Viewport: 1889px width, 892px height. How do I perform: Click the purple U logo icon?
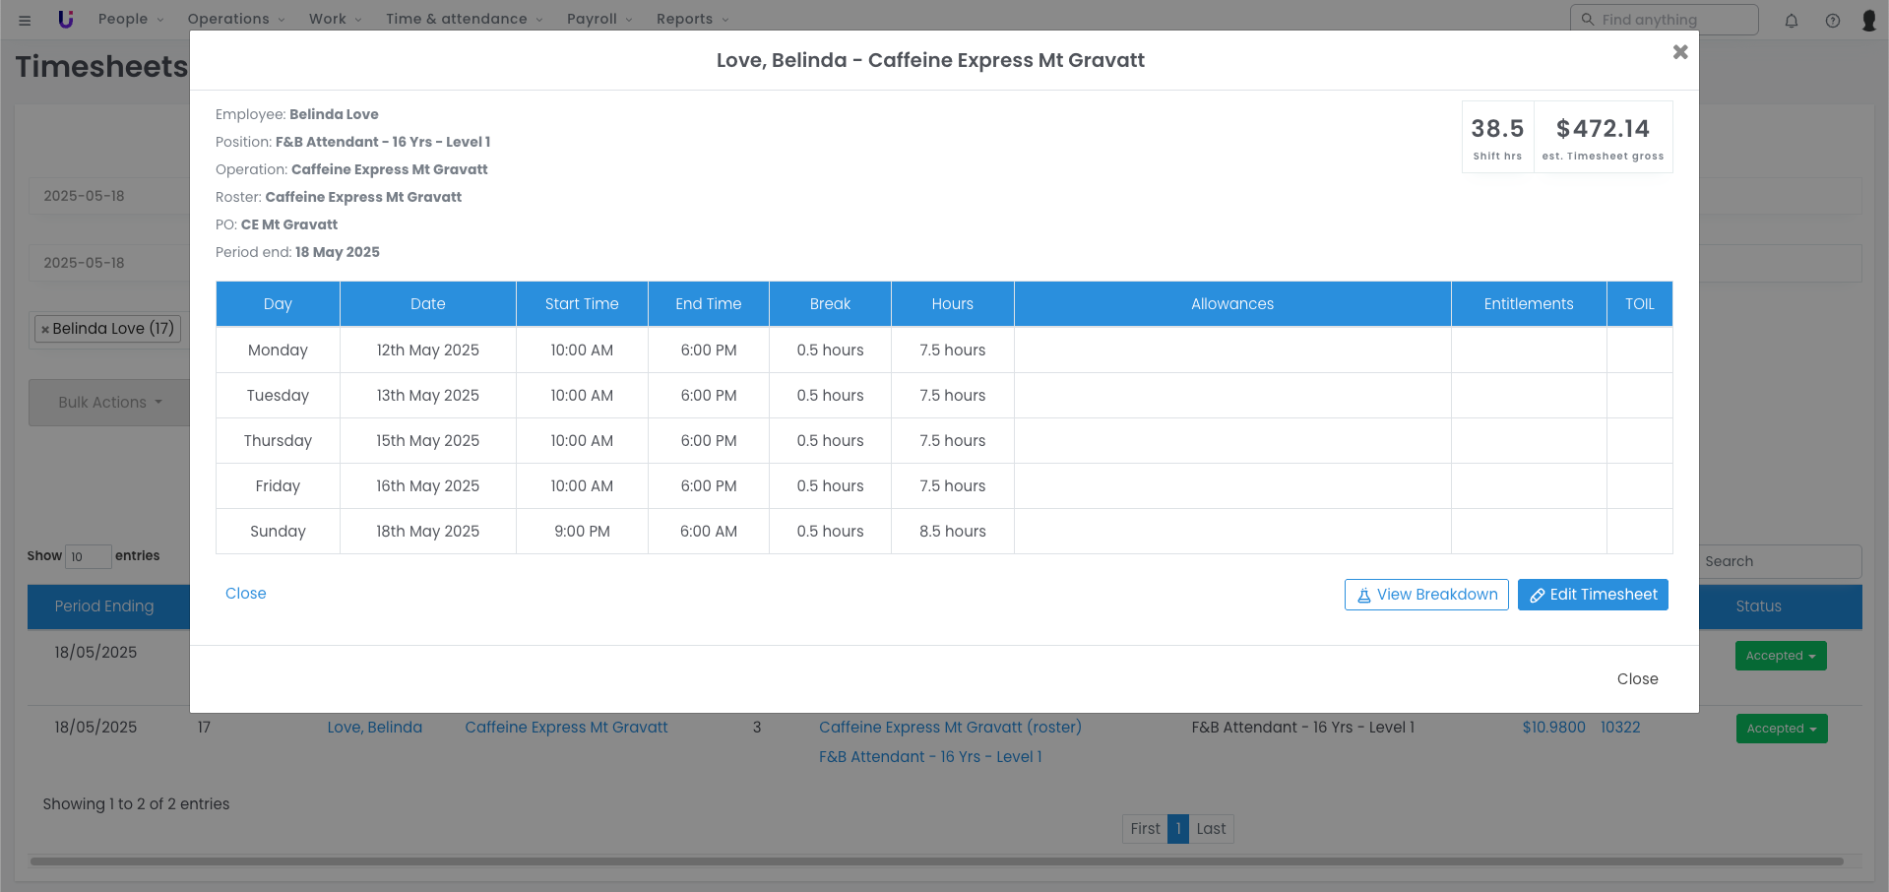pyautogui.click(x=66, y=20)
